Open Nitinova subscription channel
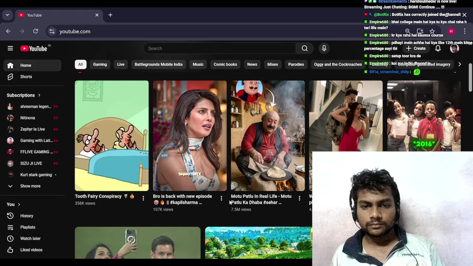473x266 pixels. [33, 118]
